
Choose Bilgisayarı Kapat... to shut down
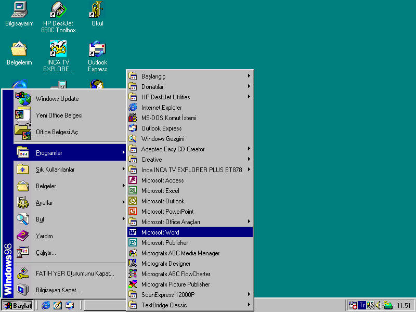pyautogui.click(x=70, y=290)
